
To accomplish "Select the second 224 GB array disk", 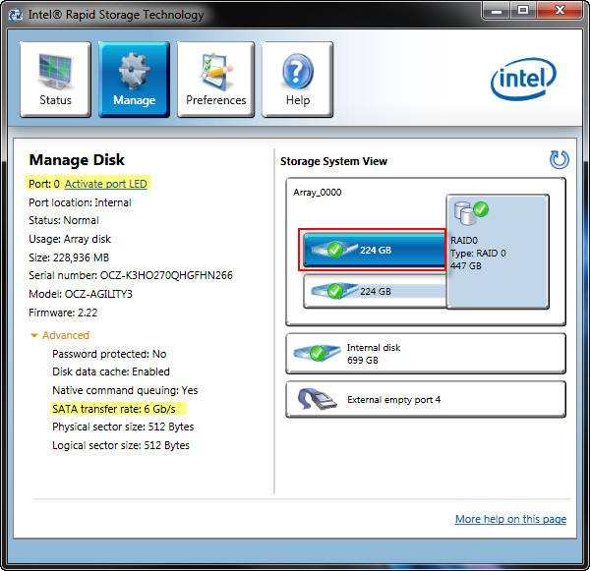I will pyautogui.click(x=375, y=291).
